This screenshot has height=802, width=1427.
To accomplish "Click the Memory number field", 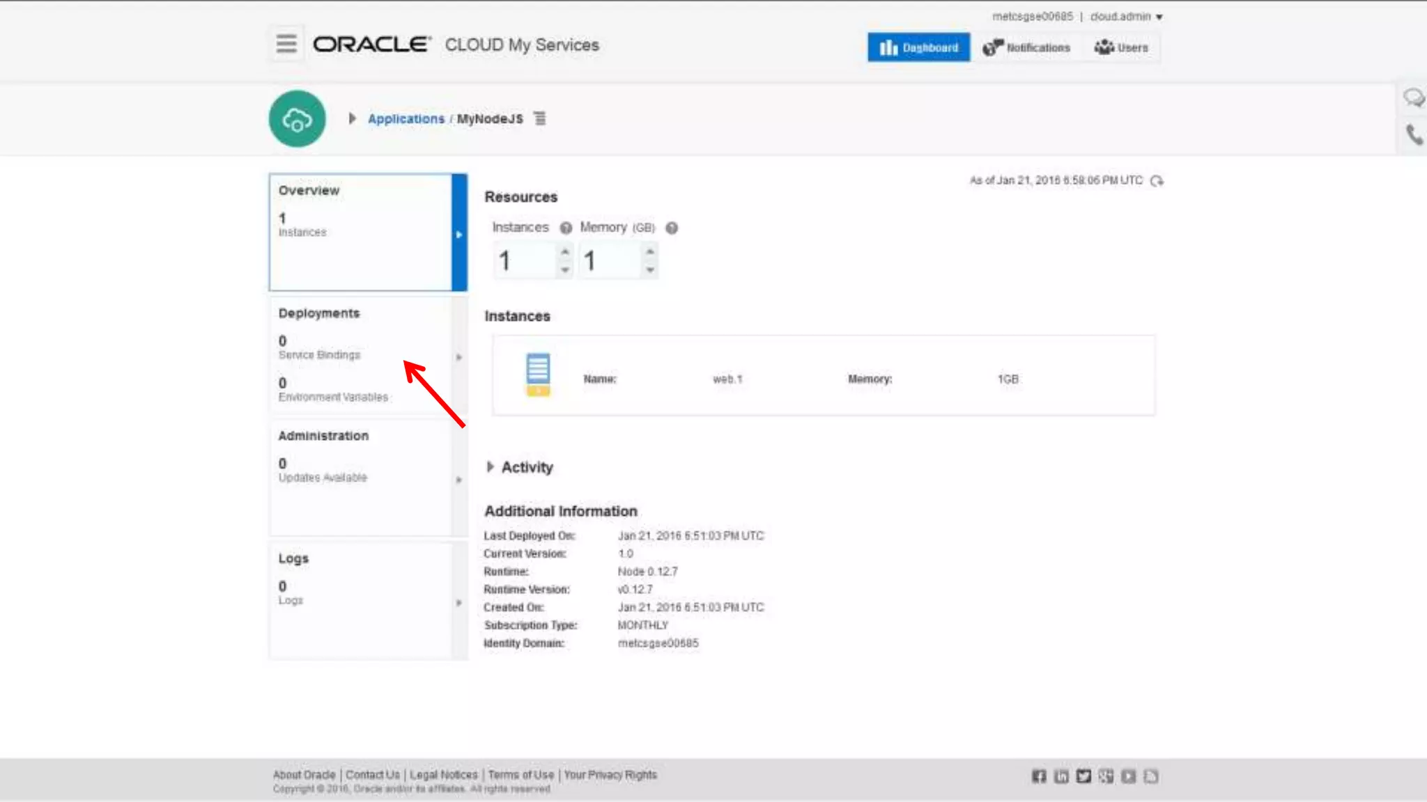I will 610,260.
